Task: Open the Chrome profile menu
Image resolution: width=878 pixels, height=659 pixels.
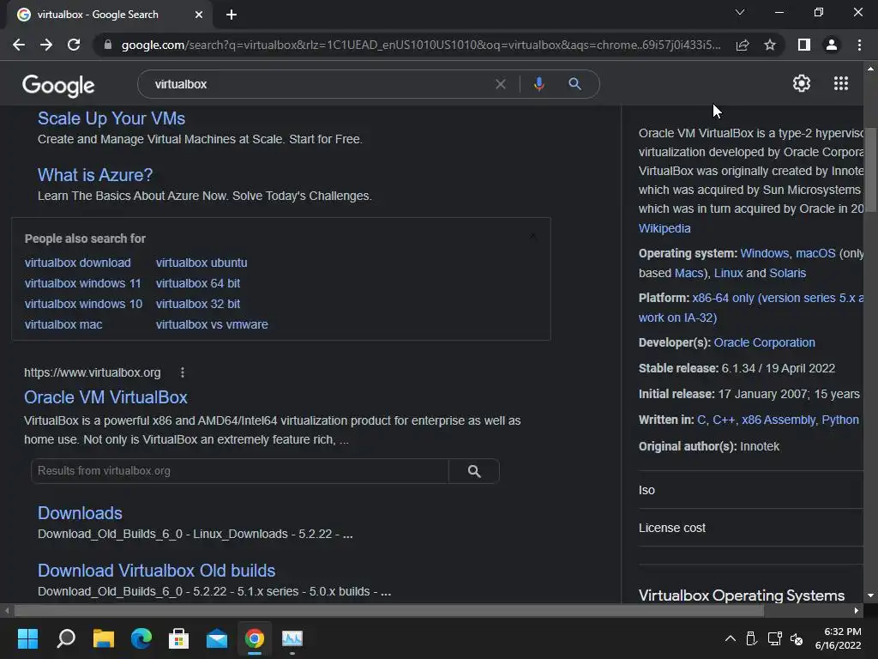Action: [832, 45]
